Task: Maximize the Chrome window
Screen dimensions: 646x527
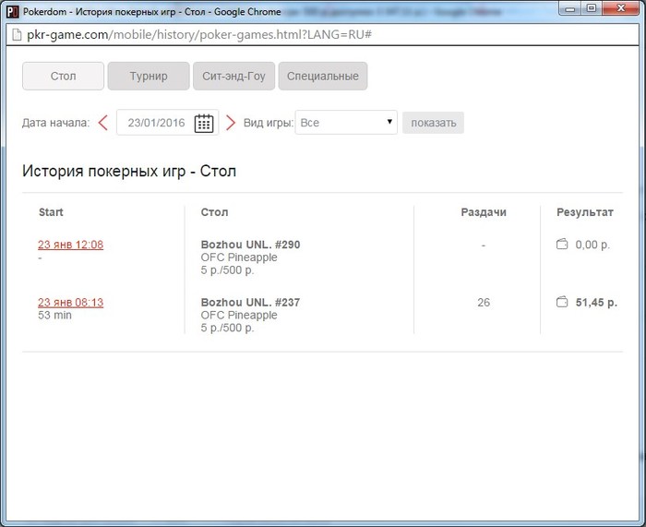Action: point(592,8)
